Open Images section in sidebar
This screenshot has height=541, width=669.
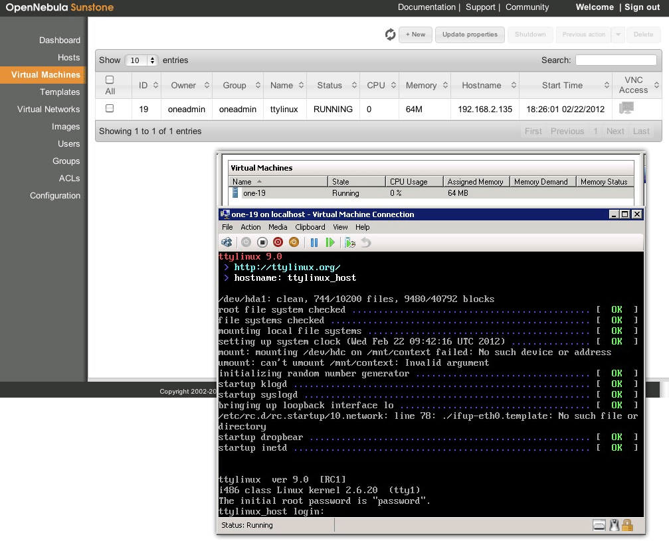point(66,127)
